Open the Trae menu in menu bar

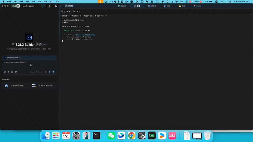tap(9, 2)
